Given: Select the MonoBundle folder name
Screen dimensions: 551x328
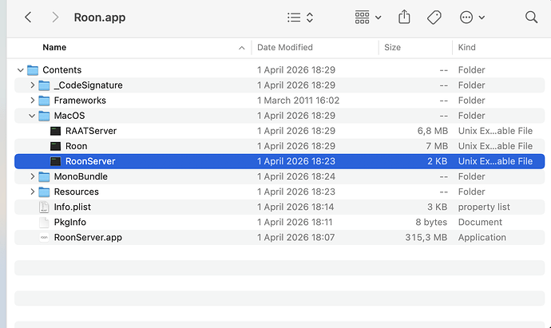Looking at the screenshot, I should [x=81, y=176].
